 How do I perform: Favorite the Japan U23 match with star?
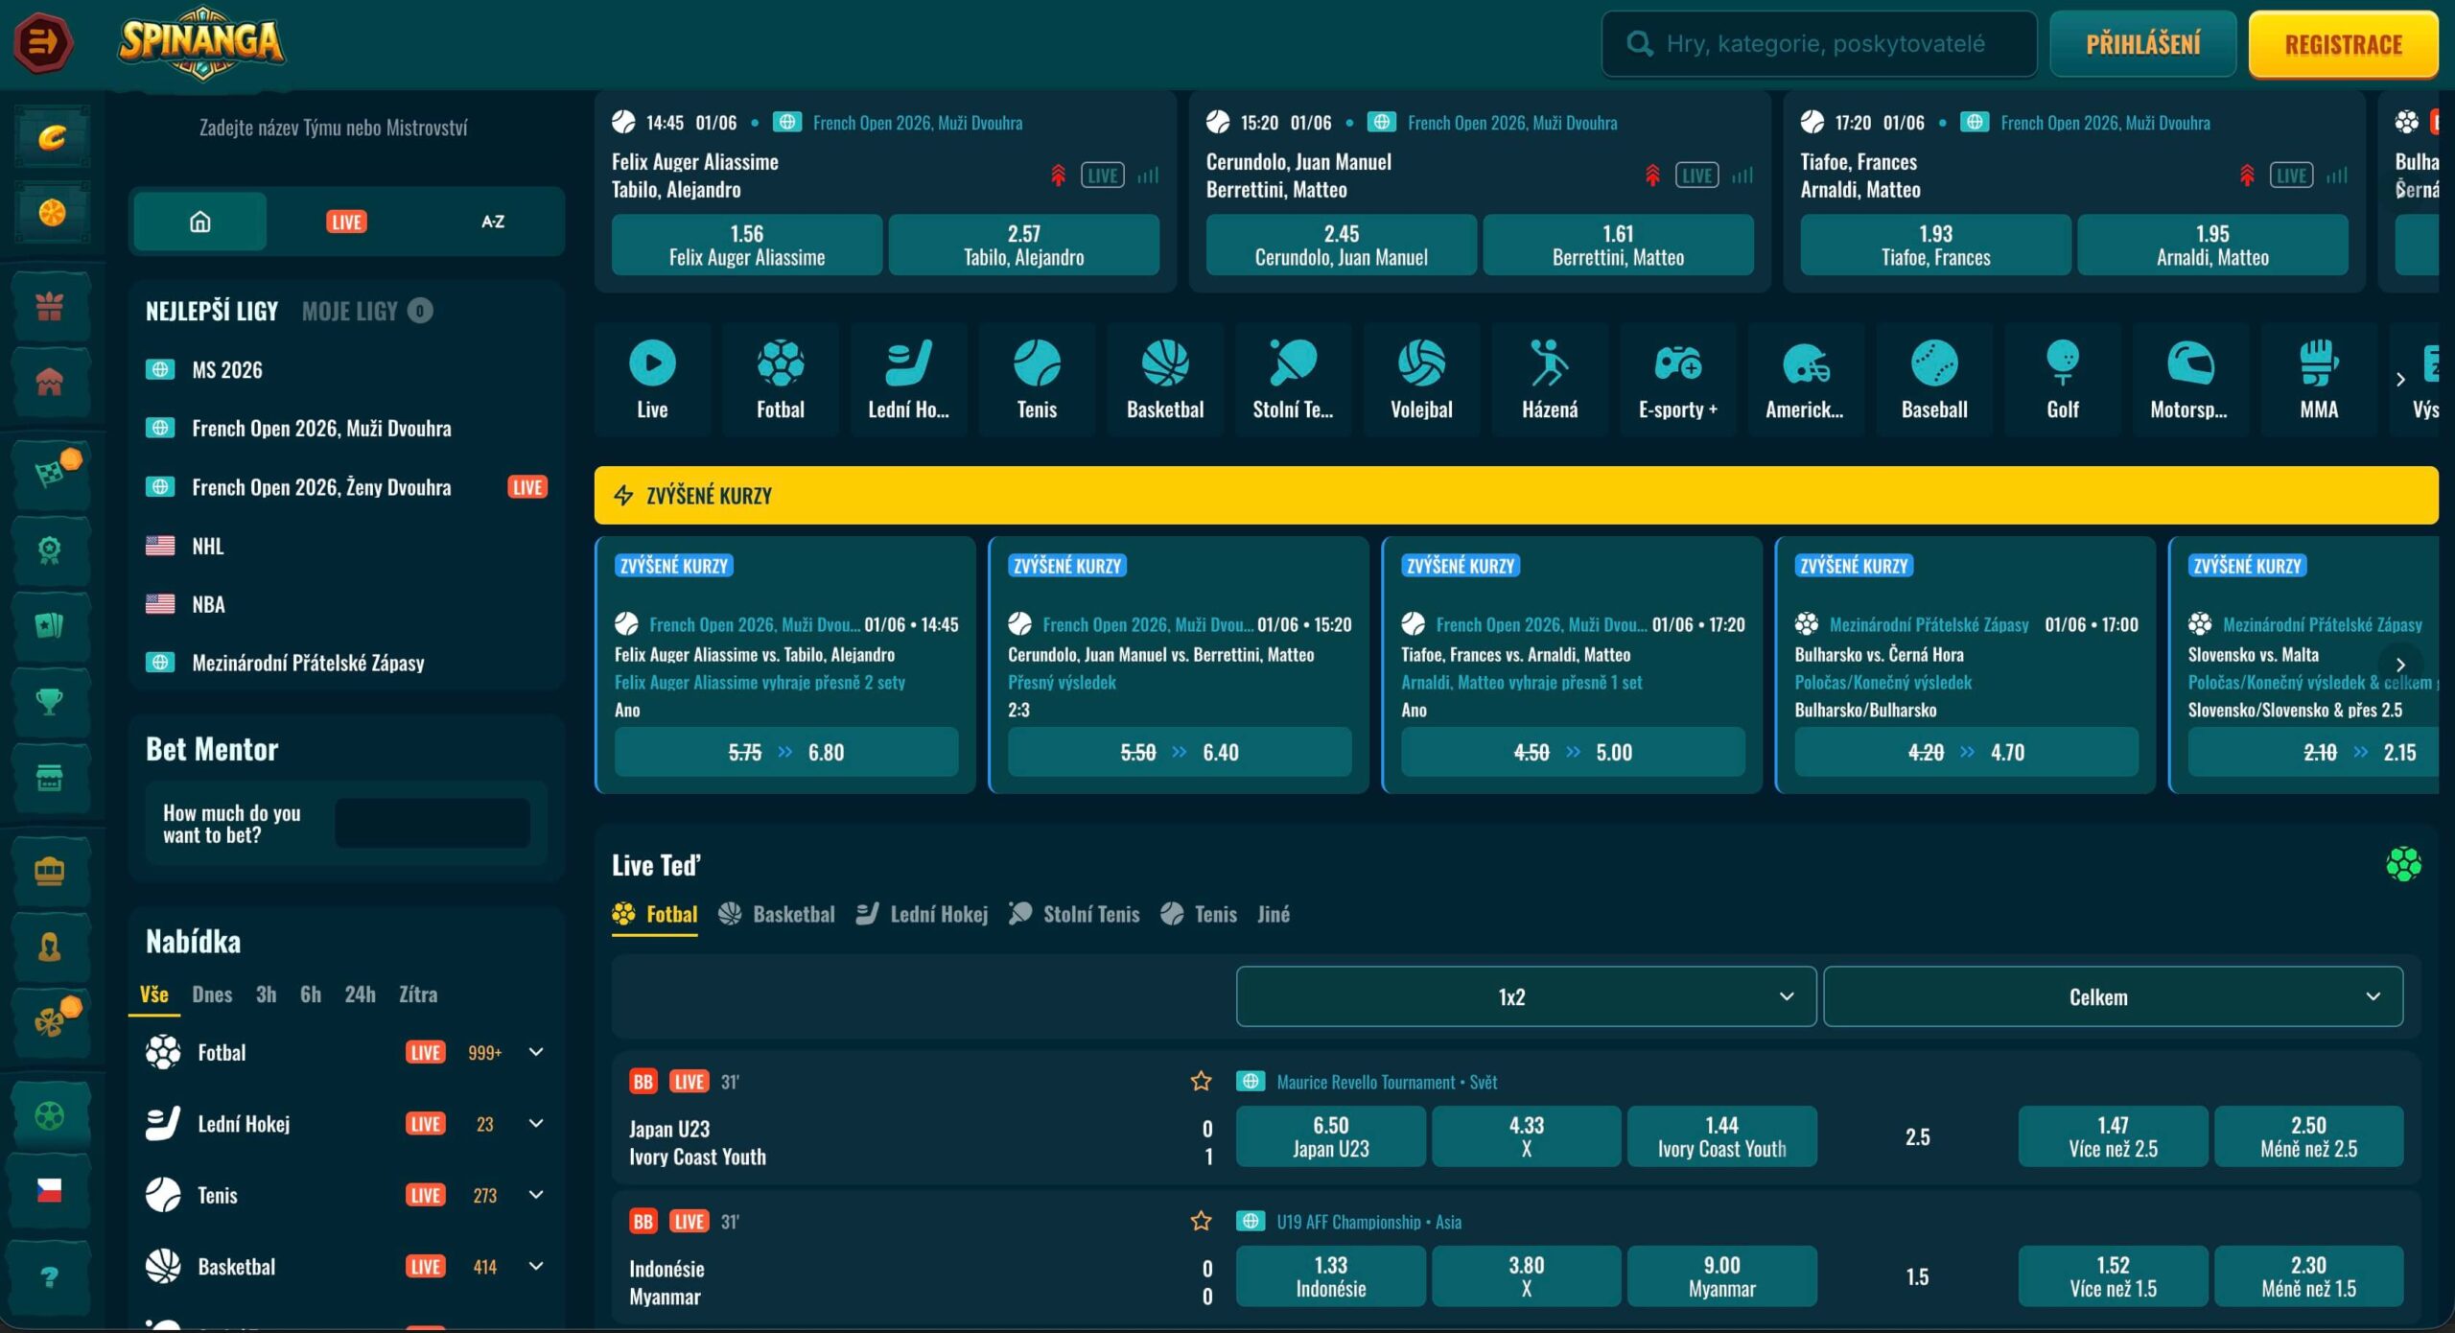(1201, 1082)
